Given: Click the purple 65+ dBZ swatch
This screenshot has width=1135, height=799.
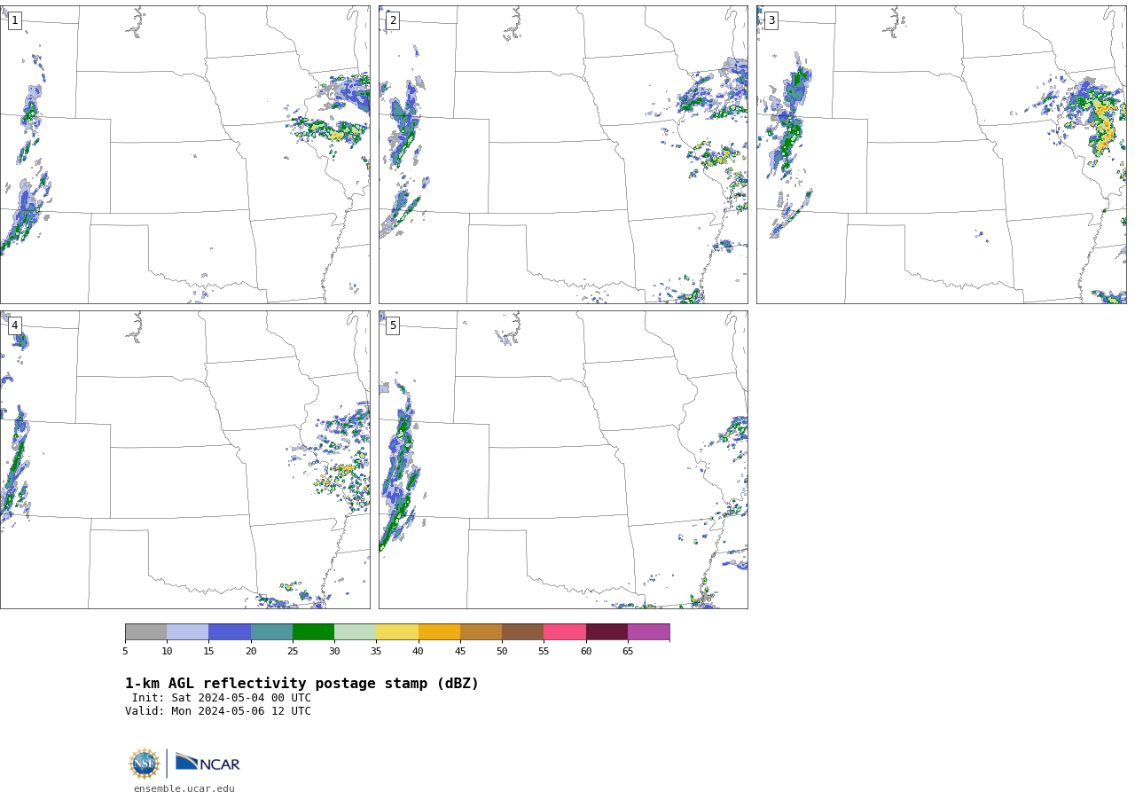Looking at the screenshot, I should point(648,632).
